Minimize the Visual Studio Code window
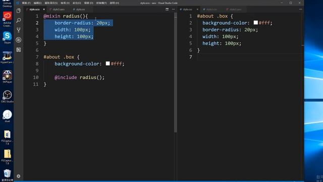323x182 pixels. pos(282,3)
